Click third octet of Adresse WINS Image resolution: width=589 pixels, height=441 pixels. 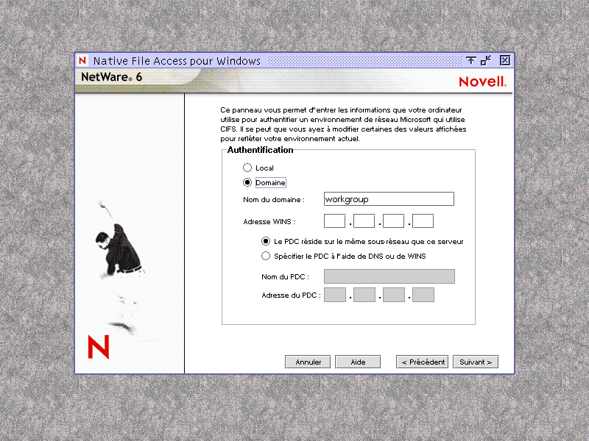point(393,221)
